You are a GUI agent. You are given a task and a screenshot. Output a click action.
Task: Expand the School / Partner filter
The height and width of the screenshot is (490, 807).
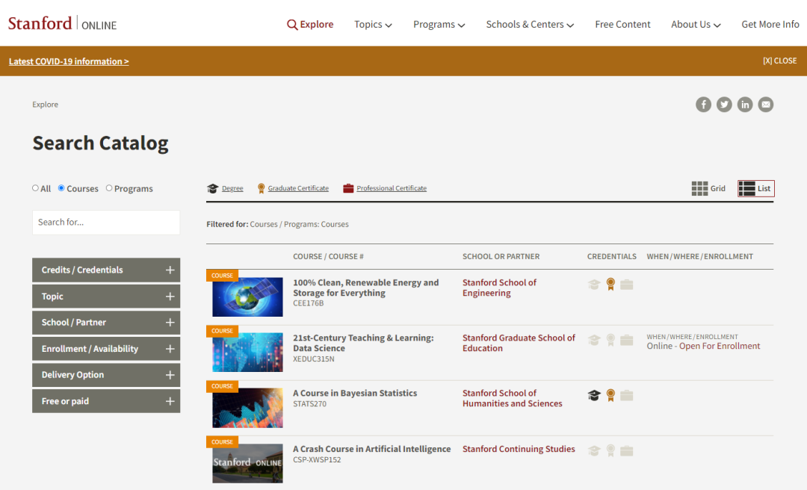[x=106, y=322]
